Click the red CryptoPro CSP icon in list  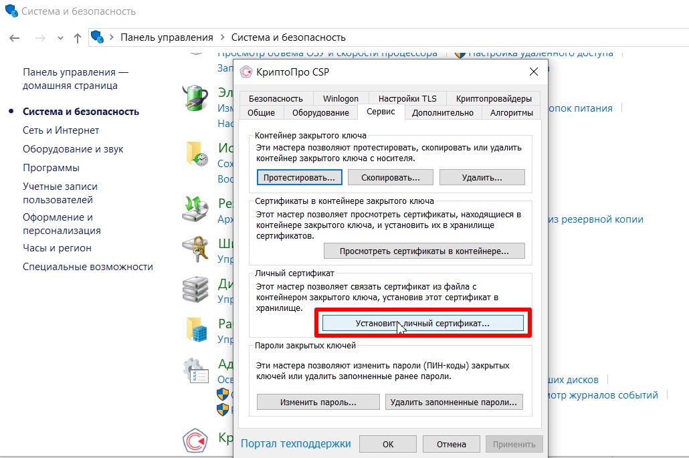(196, 441)
